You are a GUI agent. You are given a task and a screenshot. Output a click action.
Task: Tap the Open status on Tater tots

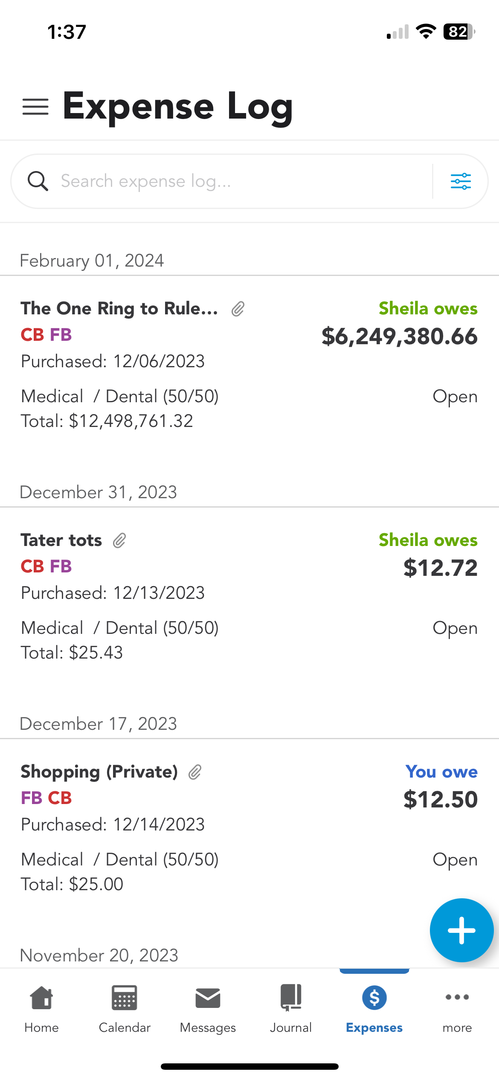coord(455,628)
